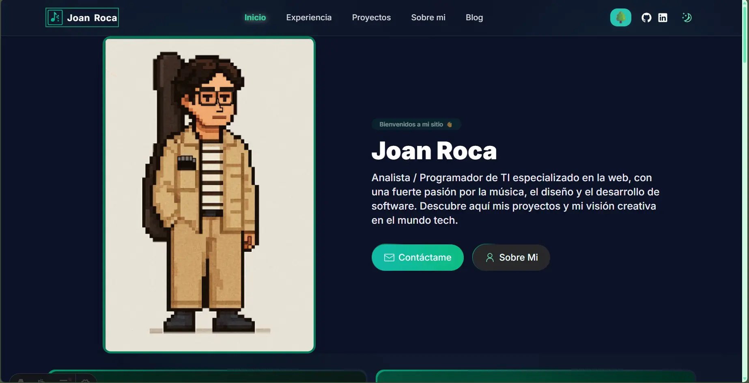
Task: Click the green tree icon button
Action: (x=620, y=17)
